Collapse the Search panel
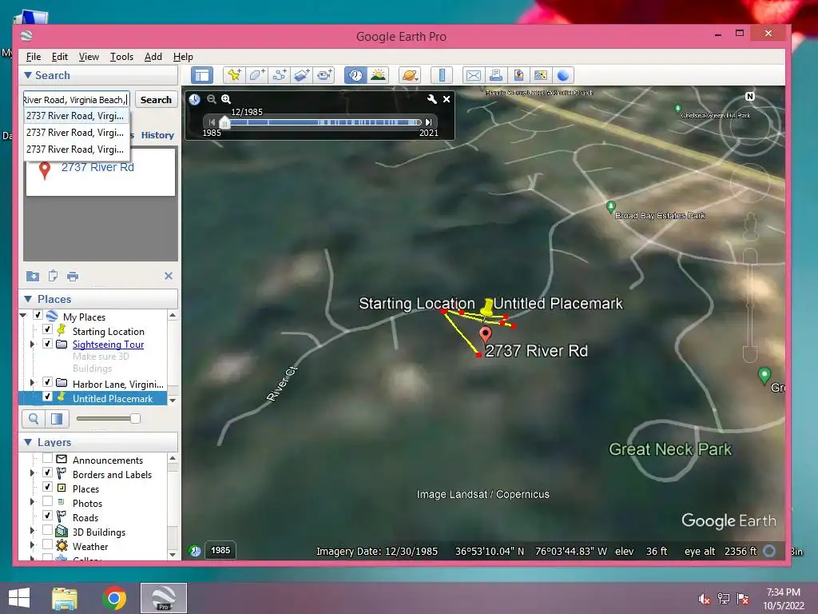Image resolution: width=818 pixels, height=614 pixels. pyautogui.click(x=28, y=75)
